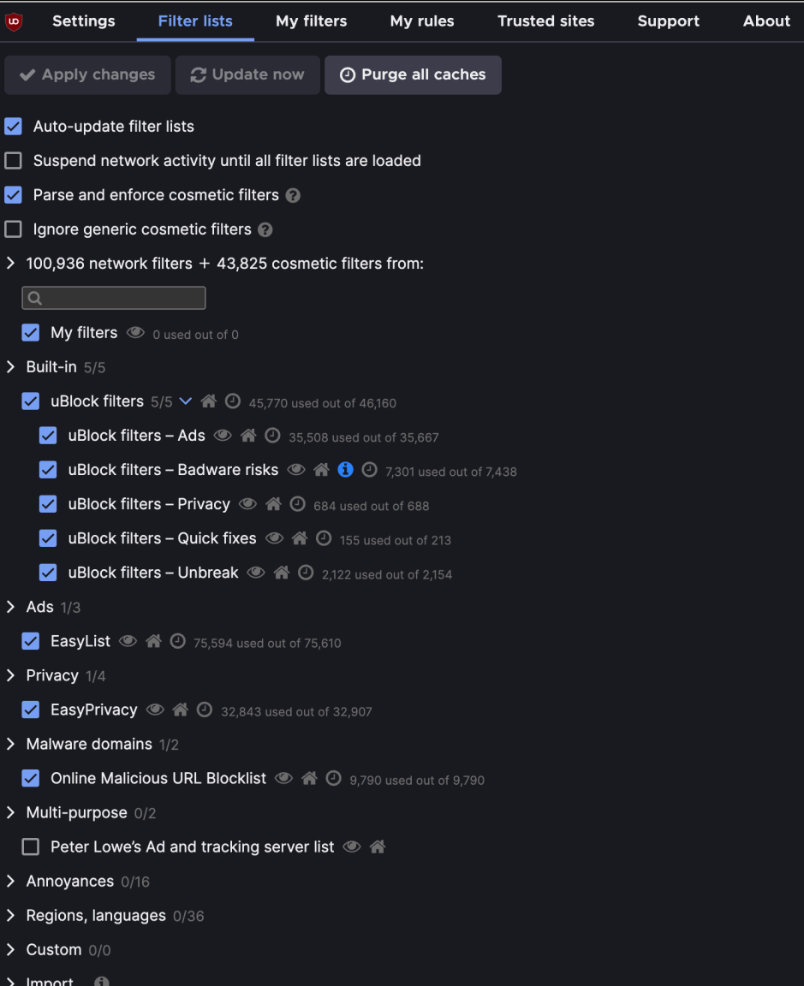Click home icon for uBlock filters – Quick fixes
Image resolution: width=804 pixels, height=986 pixels.
(300, 538)
